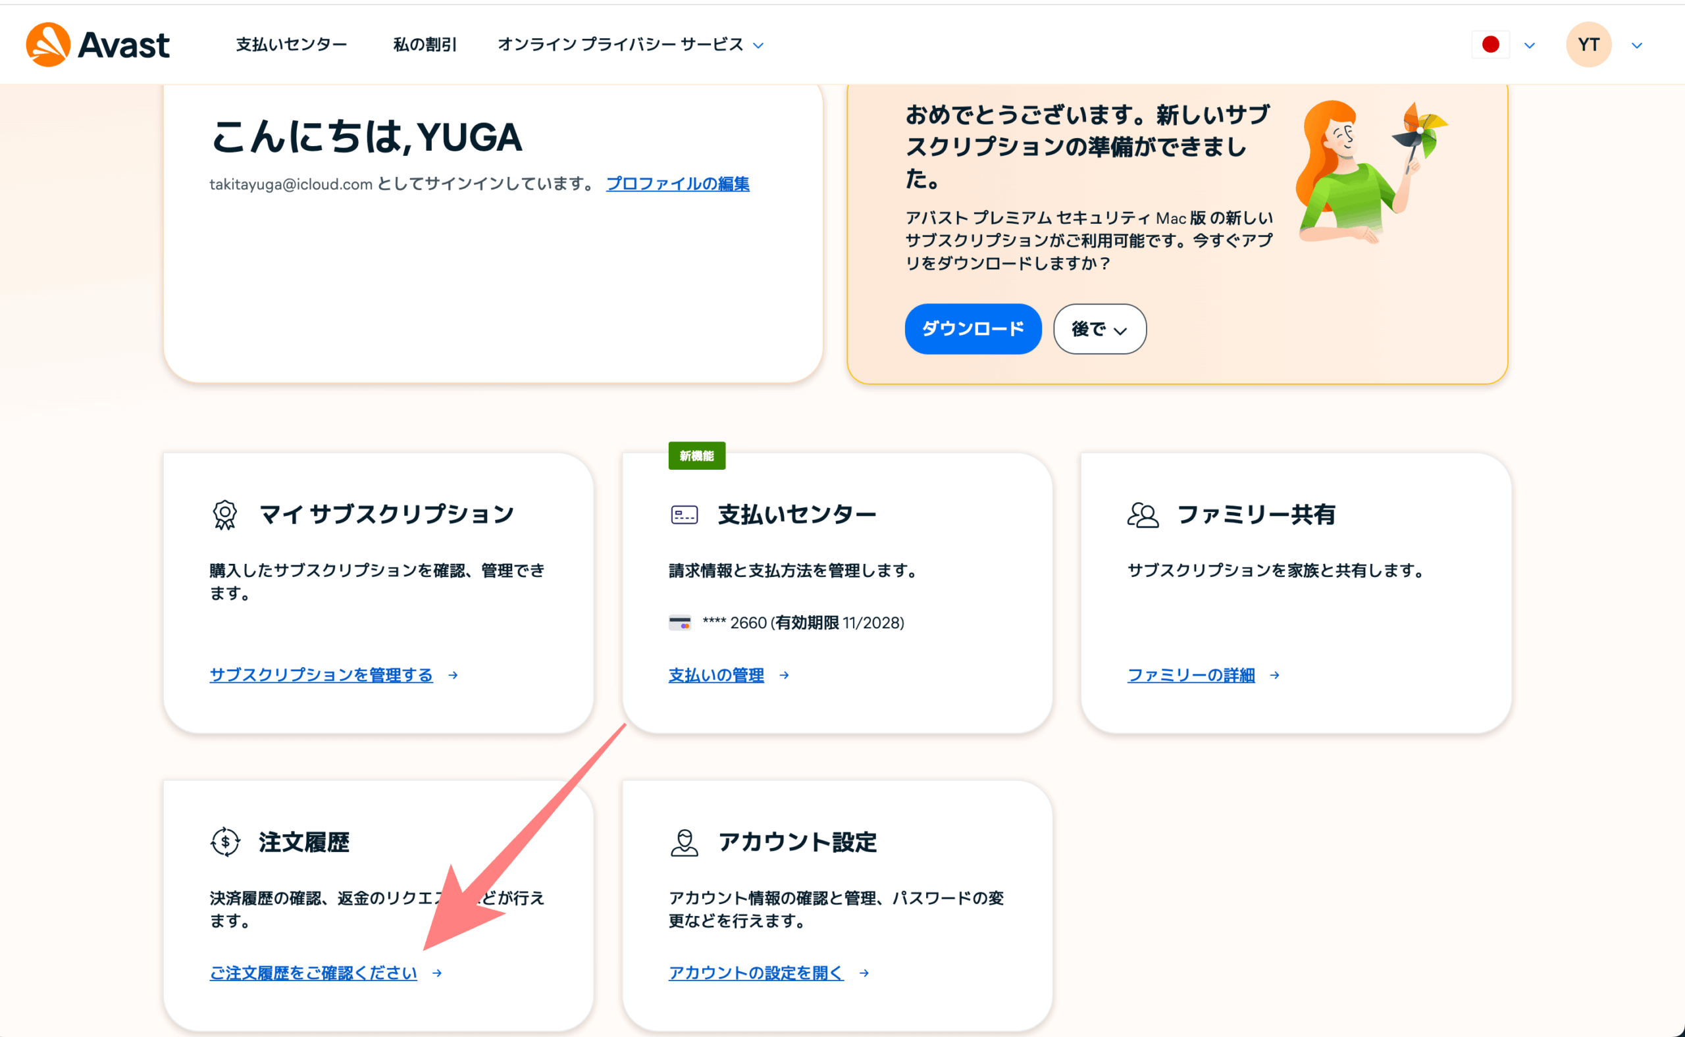Expand the account menu chevron

(1637, 45)
